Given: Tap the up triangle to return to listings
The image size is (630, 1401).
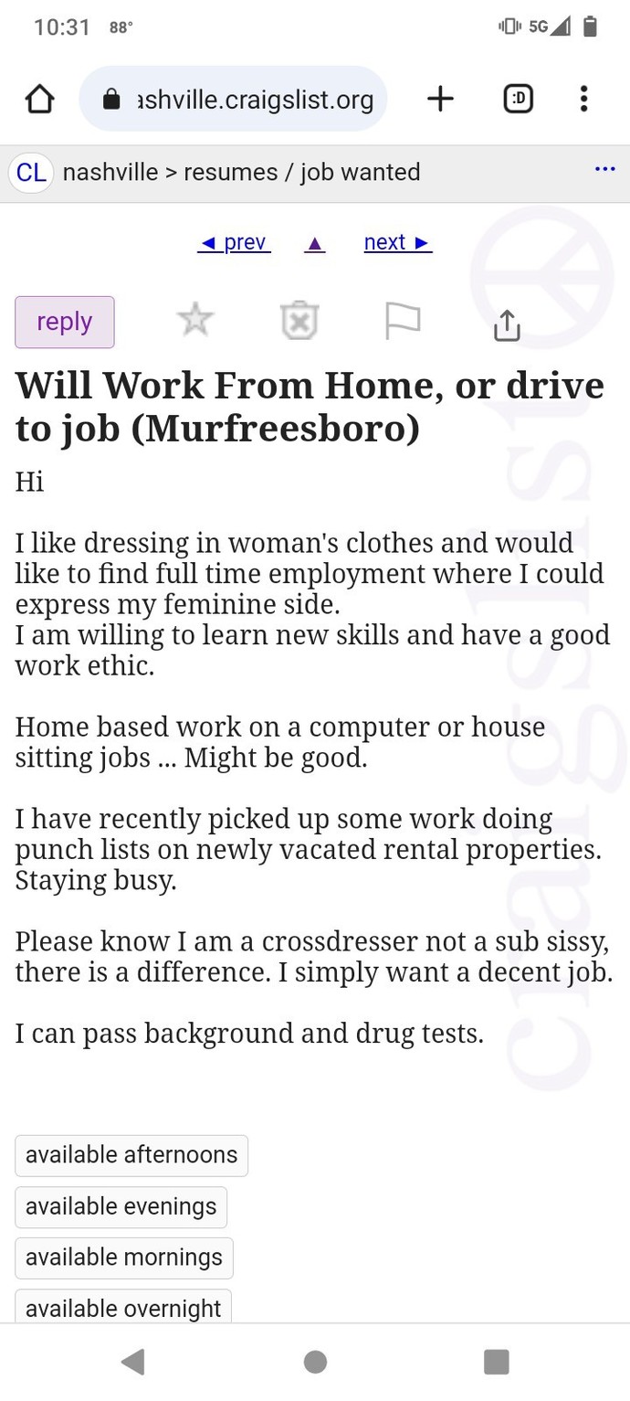Looking at the screenshot, I should pyautogui.click(x=315, y=244).
